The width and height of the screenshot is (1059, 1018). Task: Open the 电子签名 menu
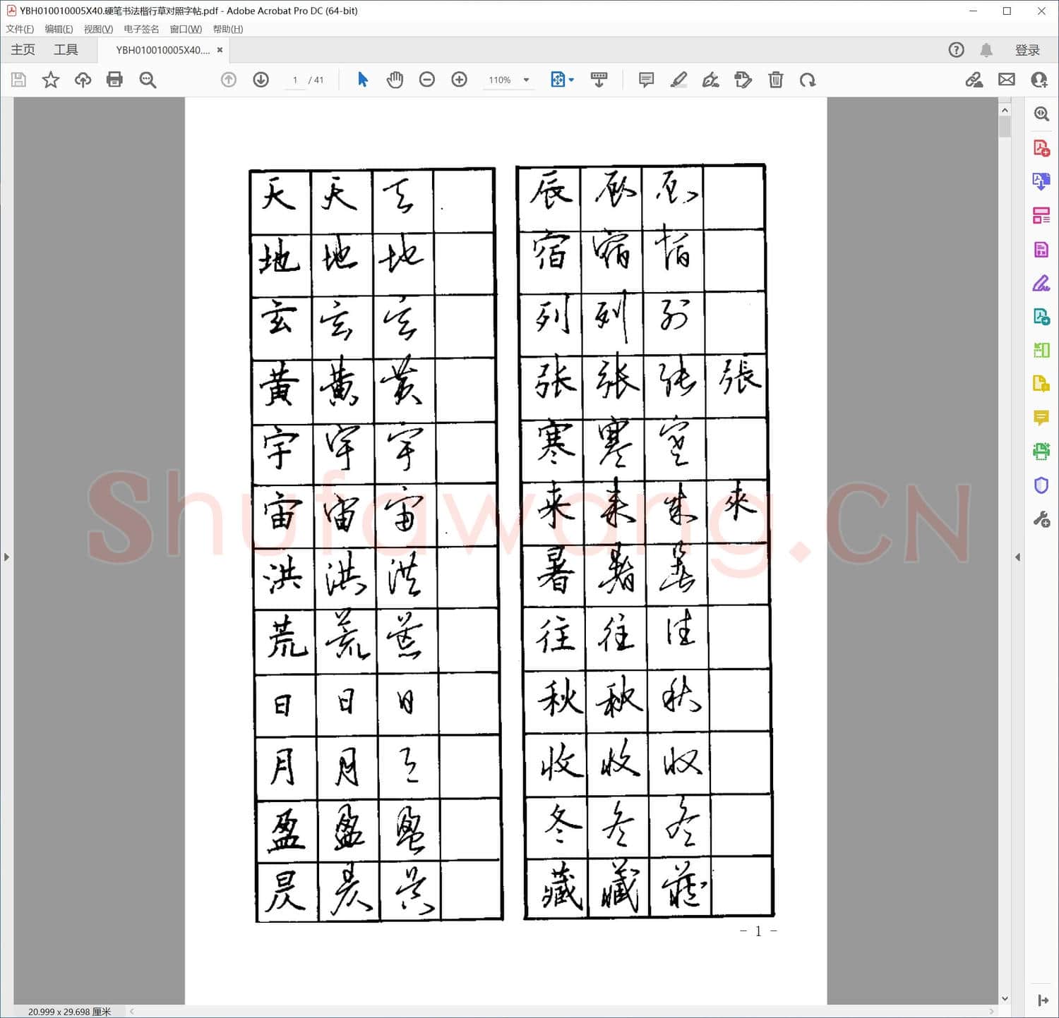point(141,29)
